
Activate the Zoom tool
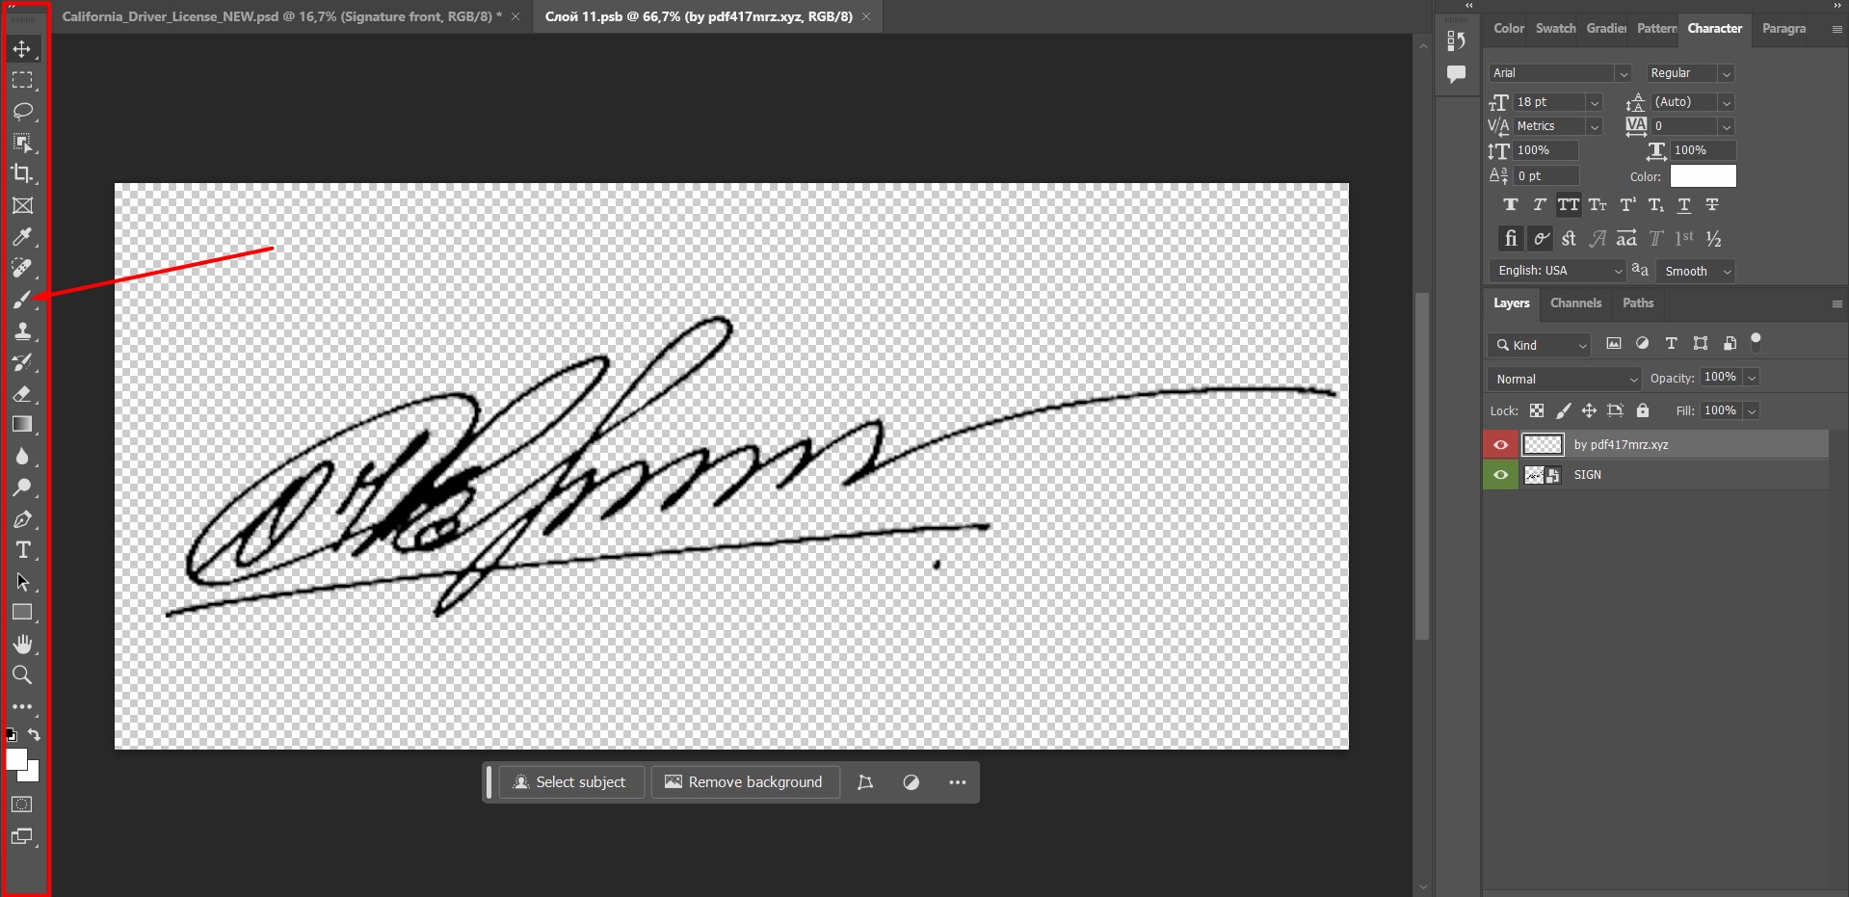point(23,675)
